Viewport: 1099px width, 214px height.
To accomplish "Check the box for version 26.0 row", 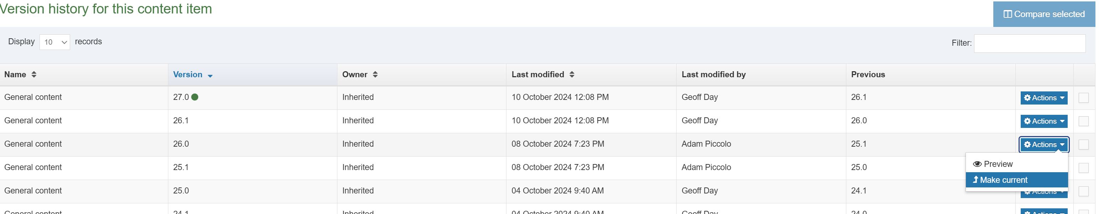I will tap(1083, 144).
